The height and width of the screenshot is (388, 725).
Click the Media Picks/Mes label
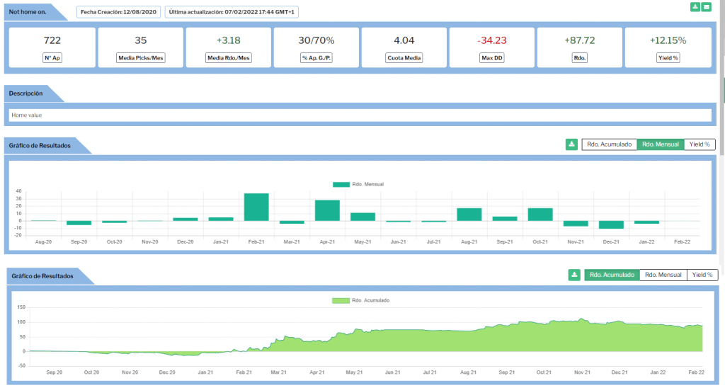[x=140, y=58]
